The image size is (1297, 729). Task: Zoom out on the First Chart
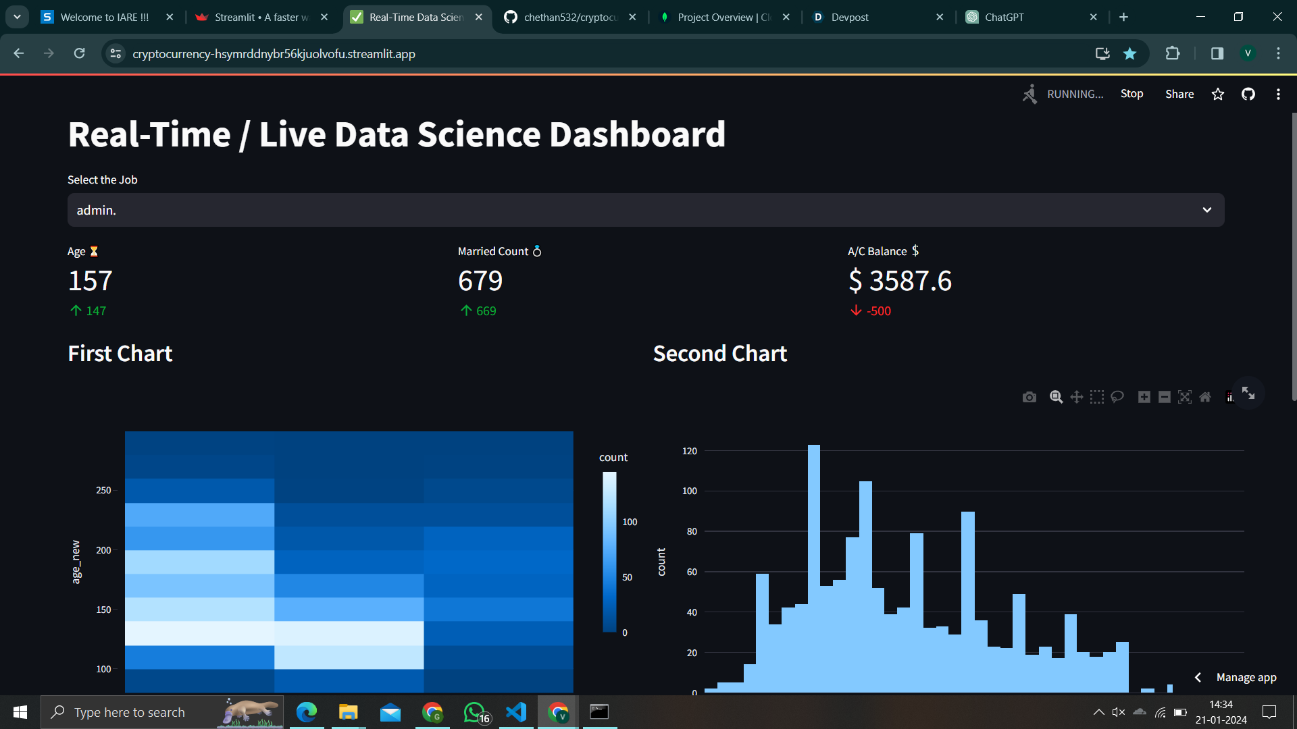coord(1165,397)
